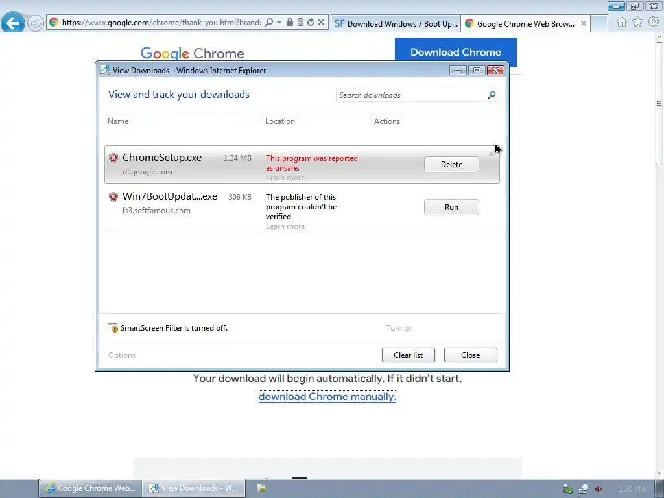Click the muted volume tray icon
This screenshot has height=498, width=664.
click(599, 489)
